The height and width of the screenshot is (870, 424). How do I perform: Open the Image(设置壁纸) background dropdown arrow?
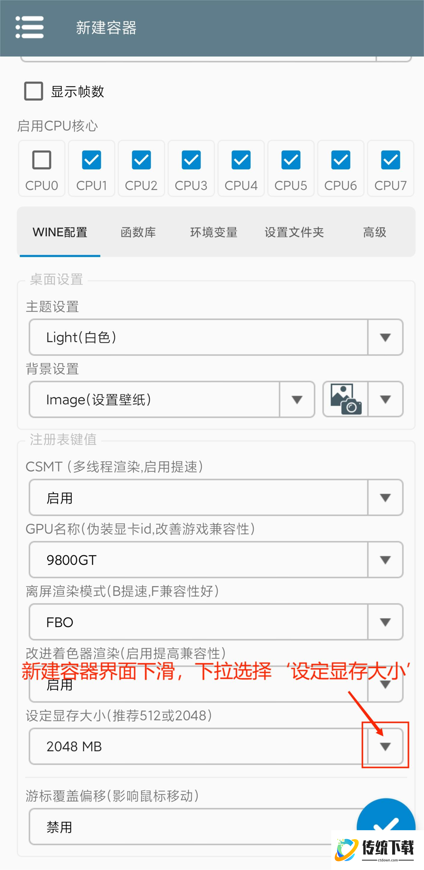(x=297, y=399)
